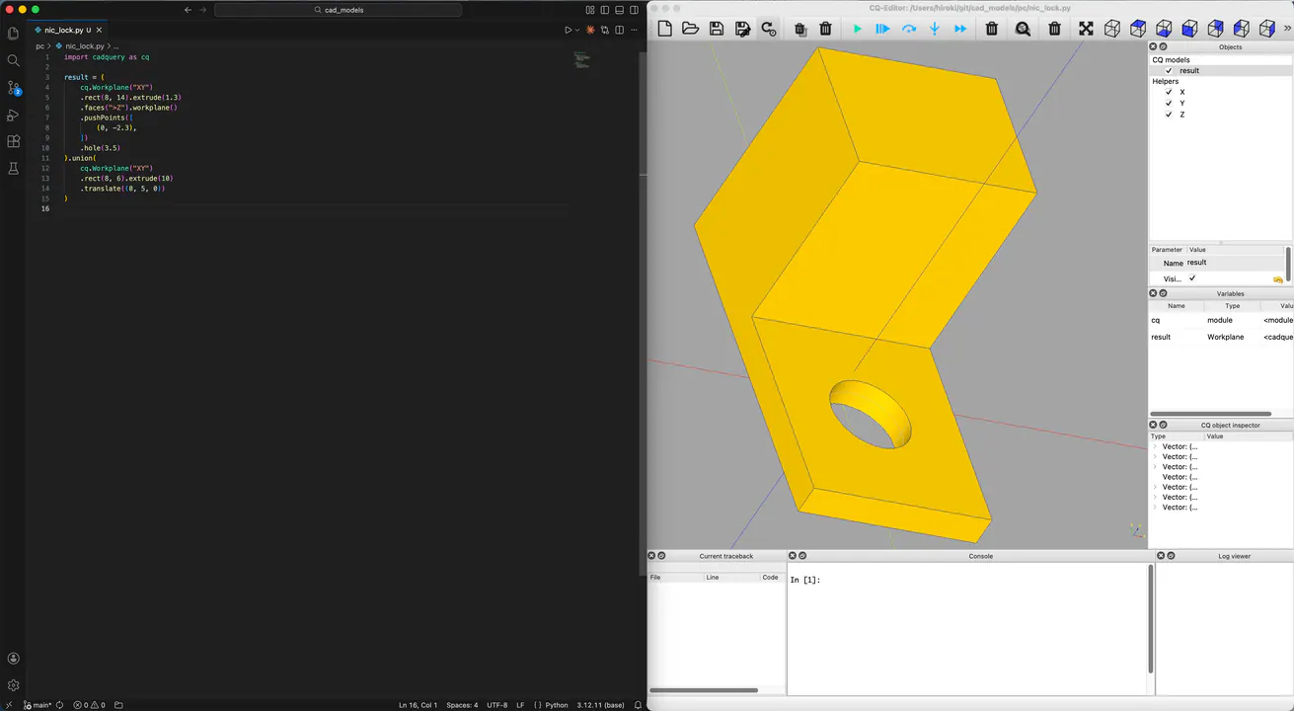Click the magnifier inspect icon in toolbar
The width and height of the screenshot is (1294, 711).
pyautogui.click(x=1023, y=29)
